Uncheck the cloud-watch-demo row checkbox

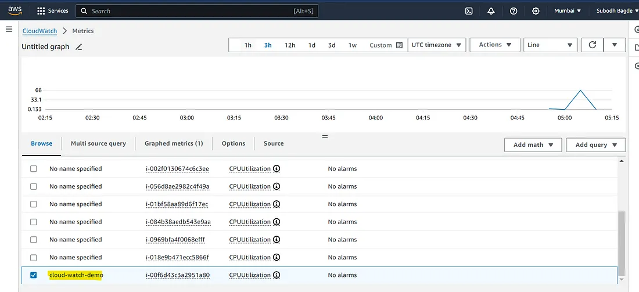pyautogui.click(x=34, y=275)
